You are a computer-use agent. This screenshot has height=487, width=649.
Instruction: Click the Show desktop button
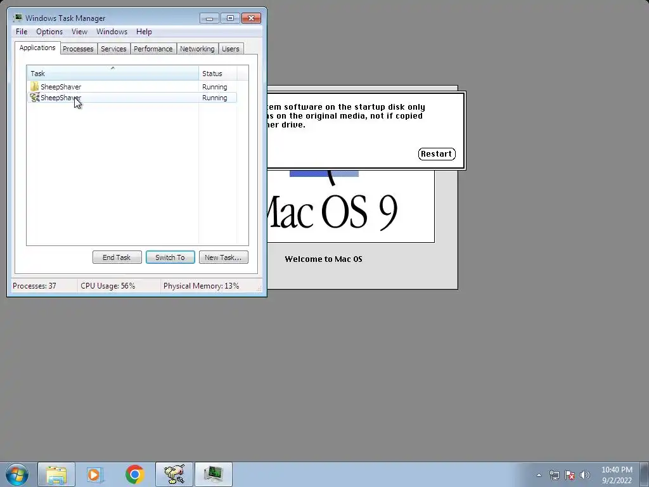tap(645, 474)
